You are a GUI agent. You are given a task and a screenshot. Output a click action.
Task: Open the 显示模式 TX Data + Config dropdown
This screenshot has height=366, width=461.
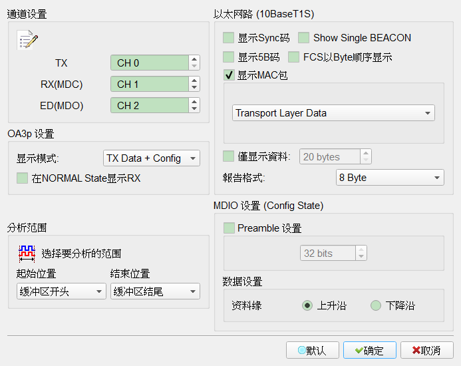click(152, 158)
